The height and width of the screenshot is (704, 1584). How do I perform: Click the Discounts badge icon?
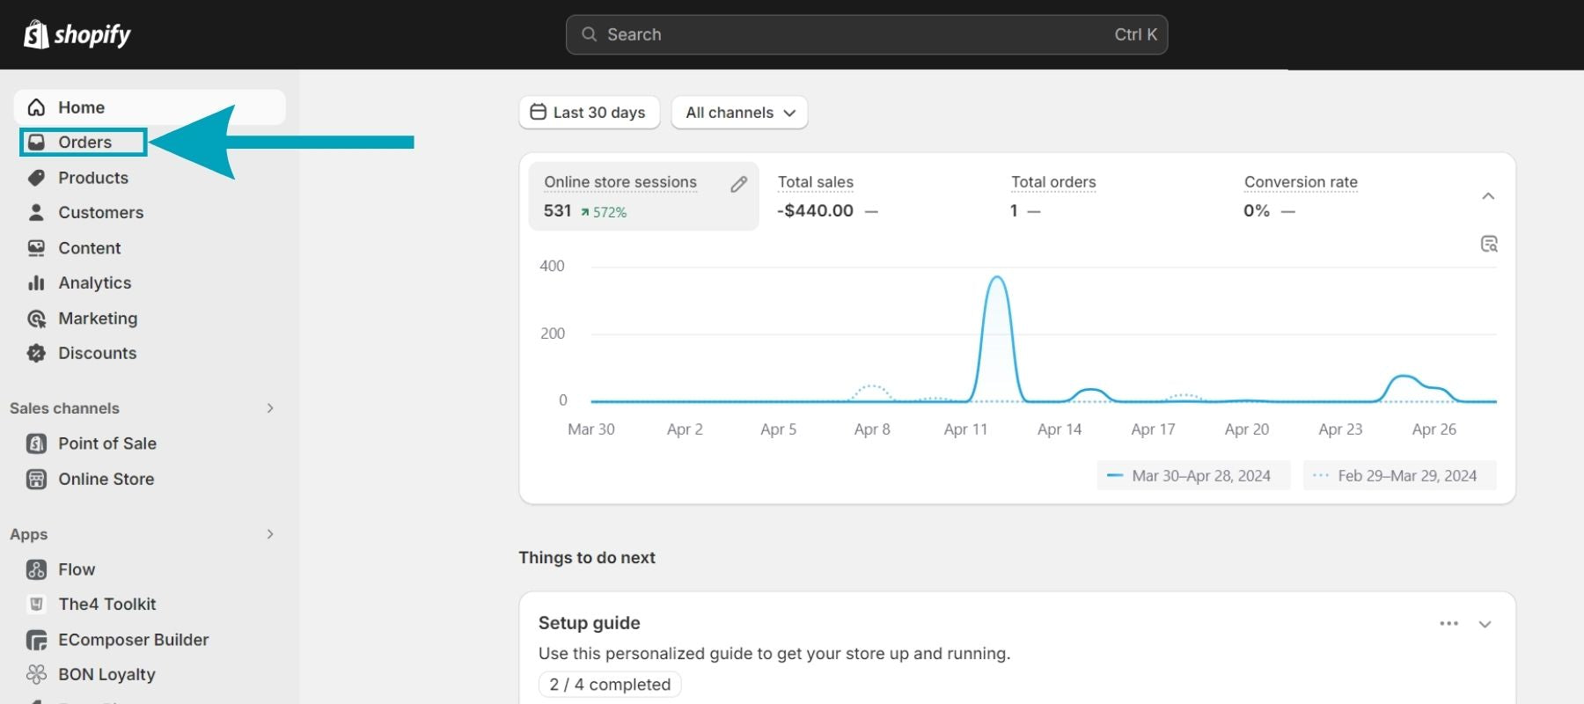coord(36,354)
